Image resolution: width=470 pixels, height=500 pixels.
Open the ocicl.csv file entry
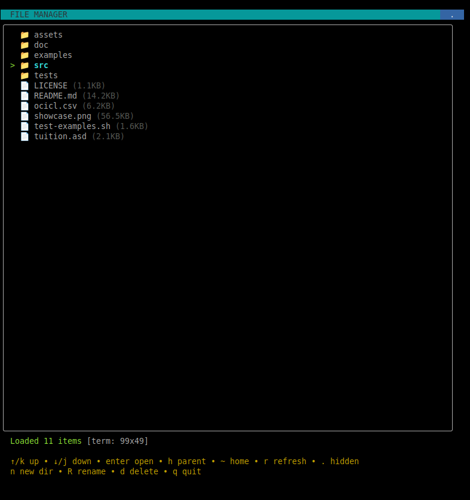56,106
